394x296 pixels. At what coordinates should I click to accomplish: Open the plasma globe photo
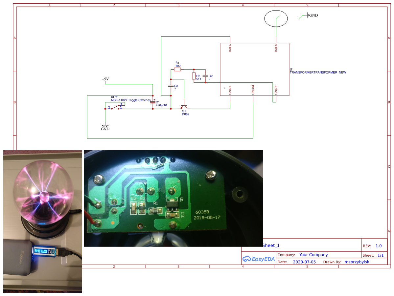pos(43,221)
